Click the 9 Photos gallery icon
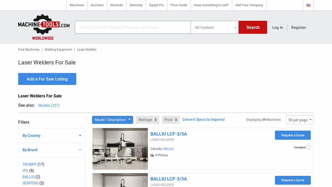 pyautogui.click(x=152, y=155)
